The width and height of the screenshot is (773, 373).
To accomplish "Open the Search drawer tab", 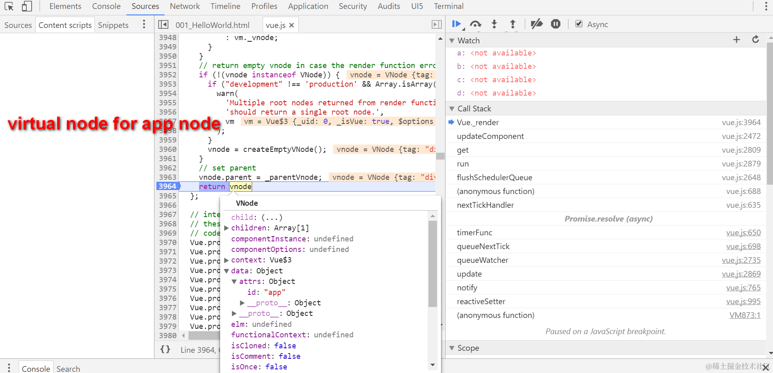I will (x=68, y=369).
